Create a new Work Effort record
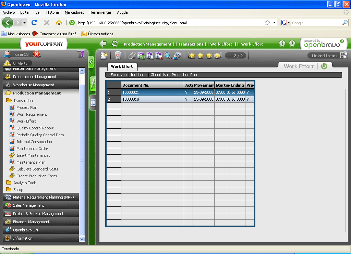The height and width of the screenshot is (254, 351). tap(104, 55)
